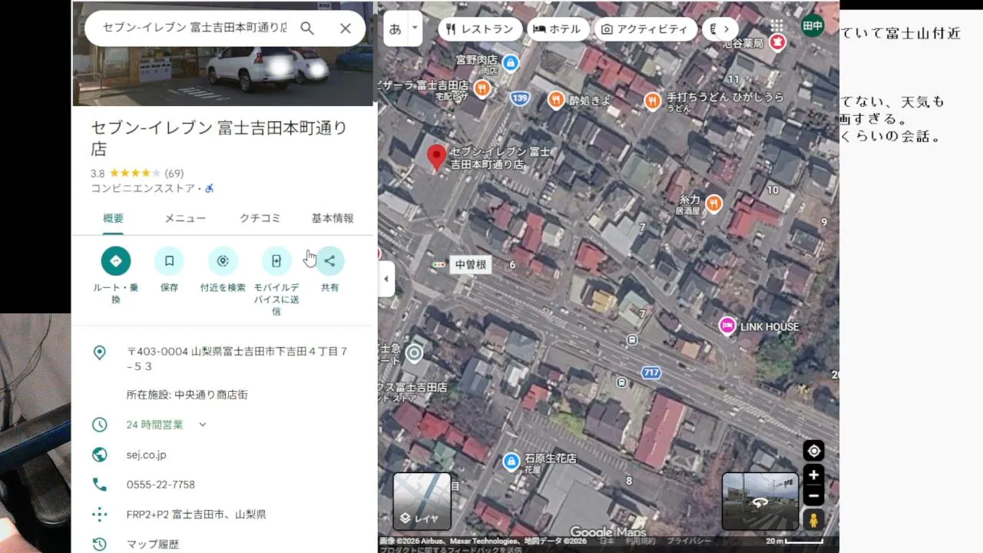Focus the search field for セブン-イレブン
The height and width of the screenshot is (553, 983).
click(194, 28)
